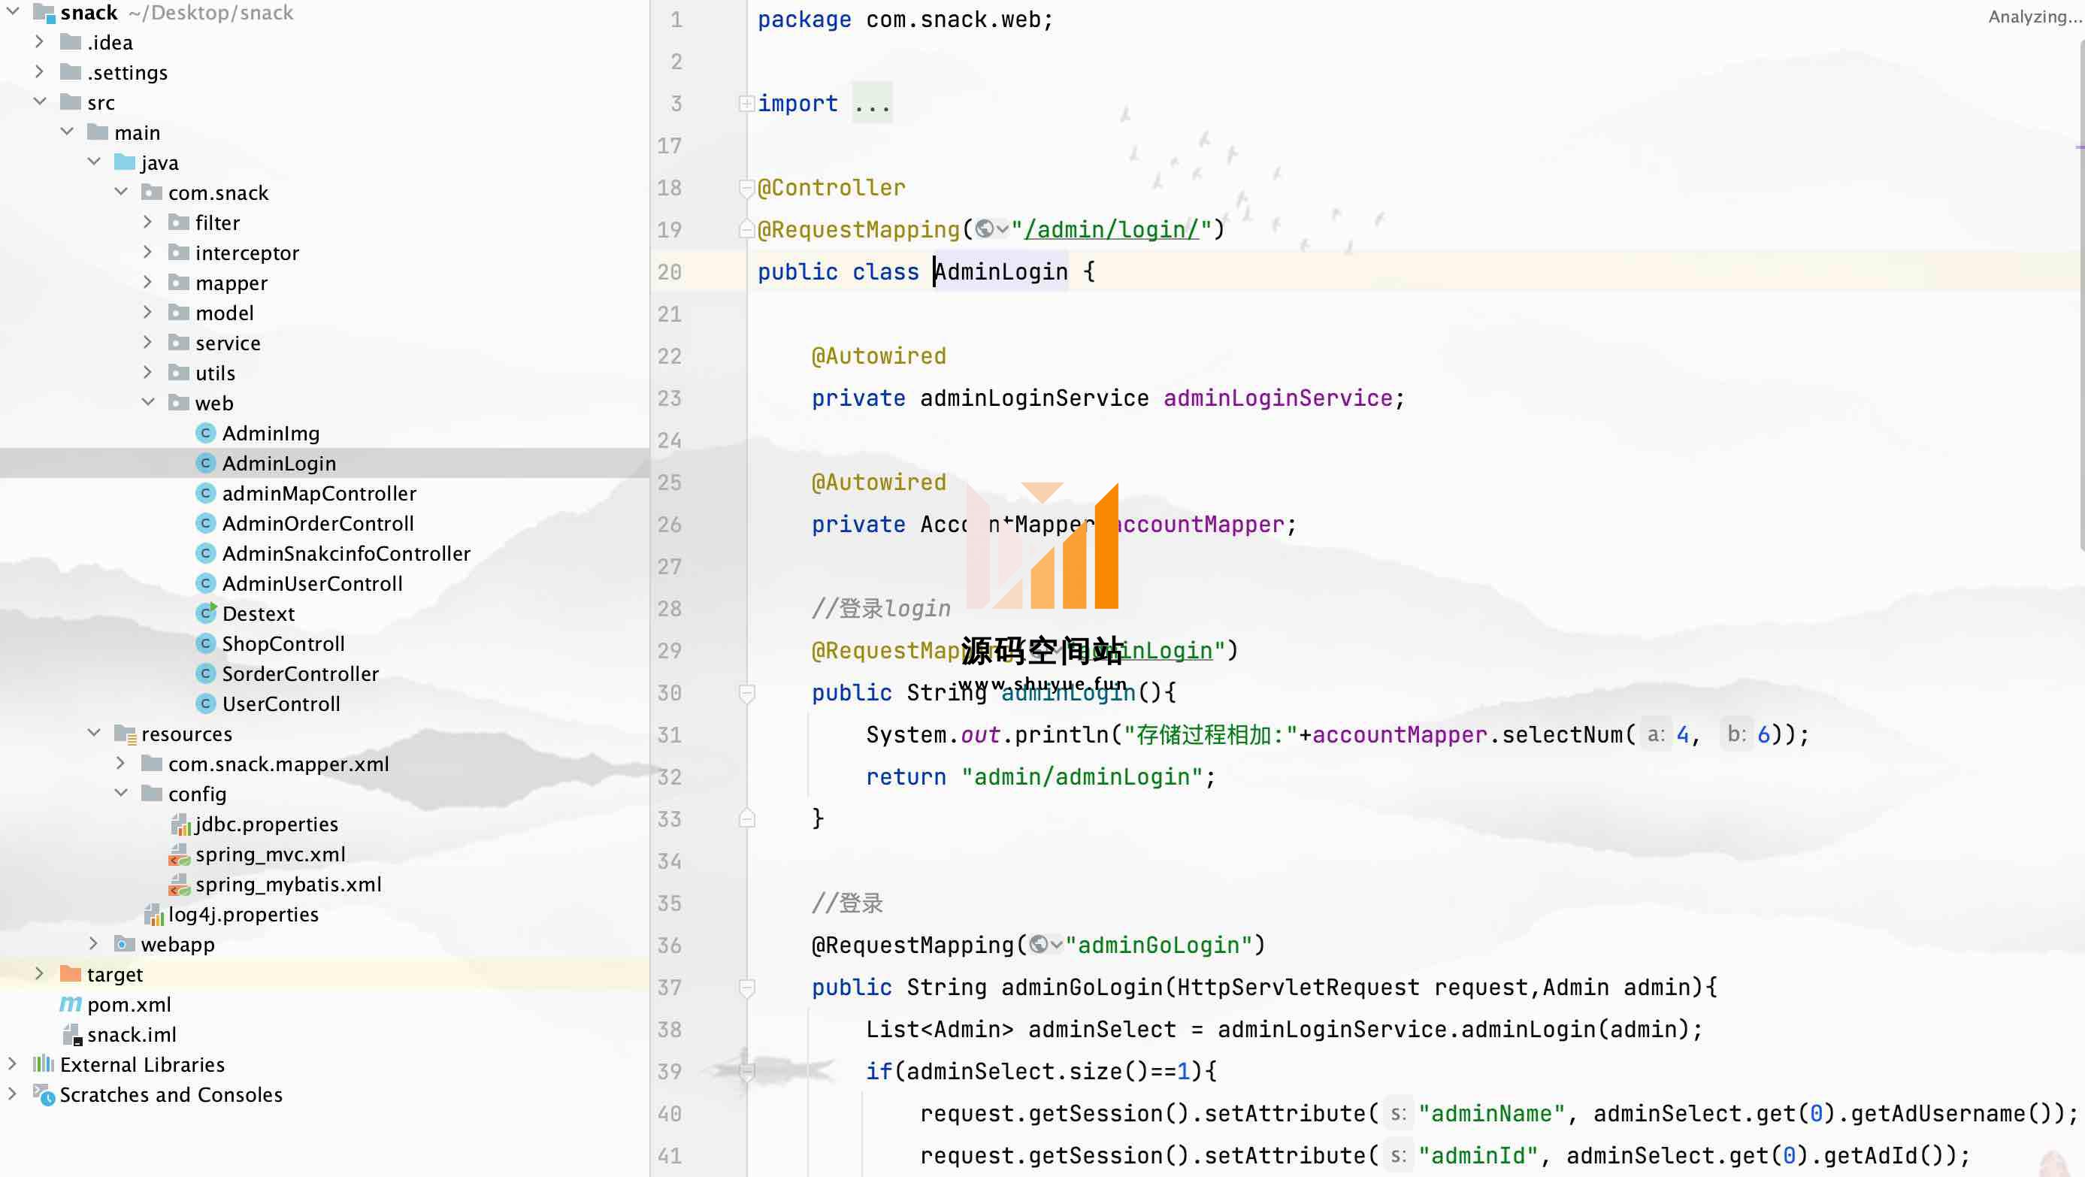Expand the filter package

click(147, 222)
